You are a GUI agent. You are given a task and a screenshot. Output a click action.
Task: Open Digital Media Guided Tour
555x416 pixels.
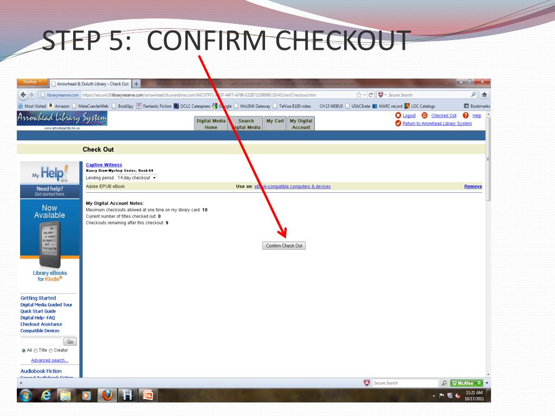point(46,304)
